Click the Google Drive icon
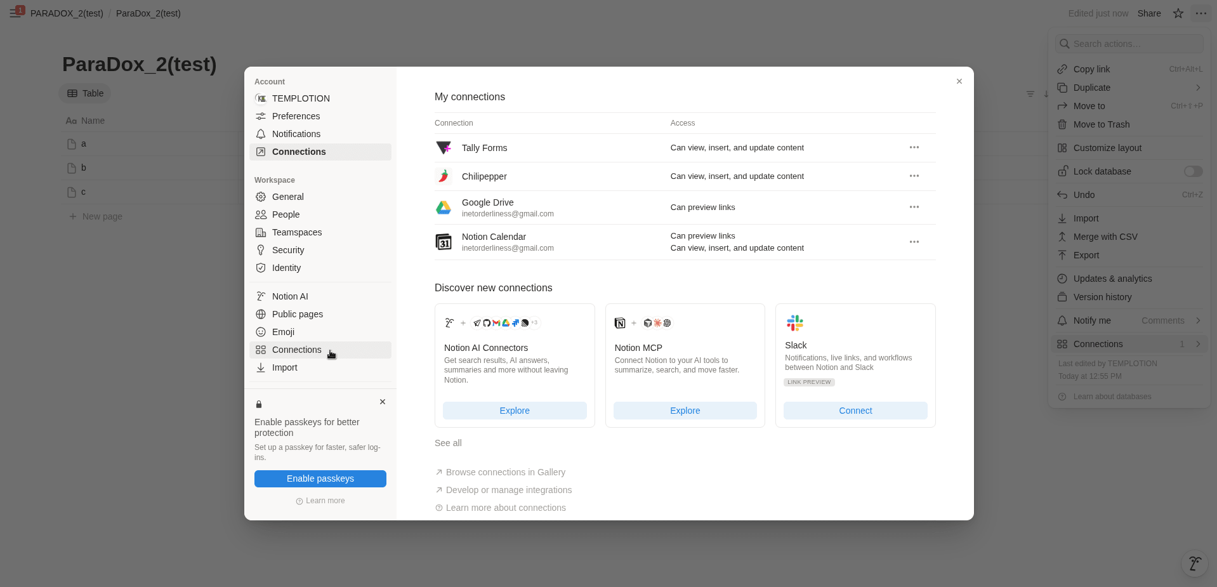 coord(444,208)
